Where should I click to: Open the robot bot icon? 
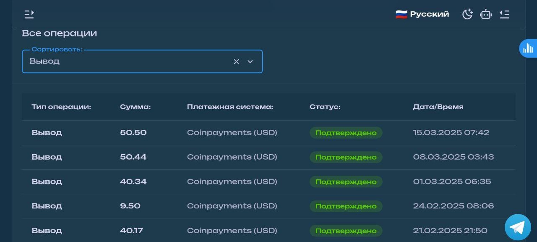point(486,14)
